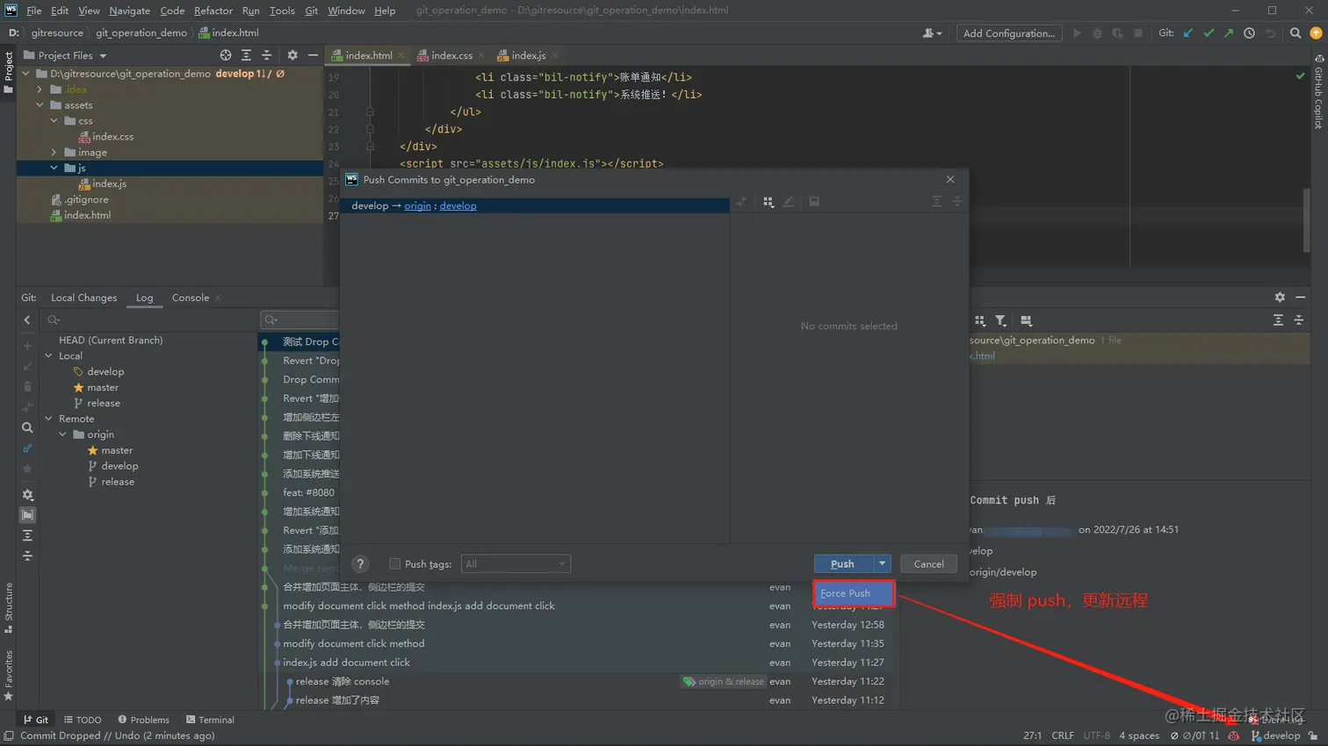
Task: Toggle Group By Directory in branches pane
Action: [27, 515]
